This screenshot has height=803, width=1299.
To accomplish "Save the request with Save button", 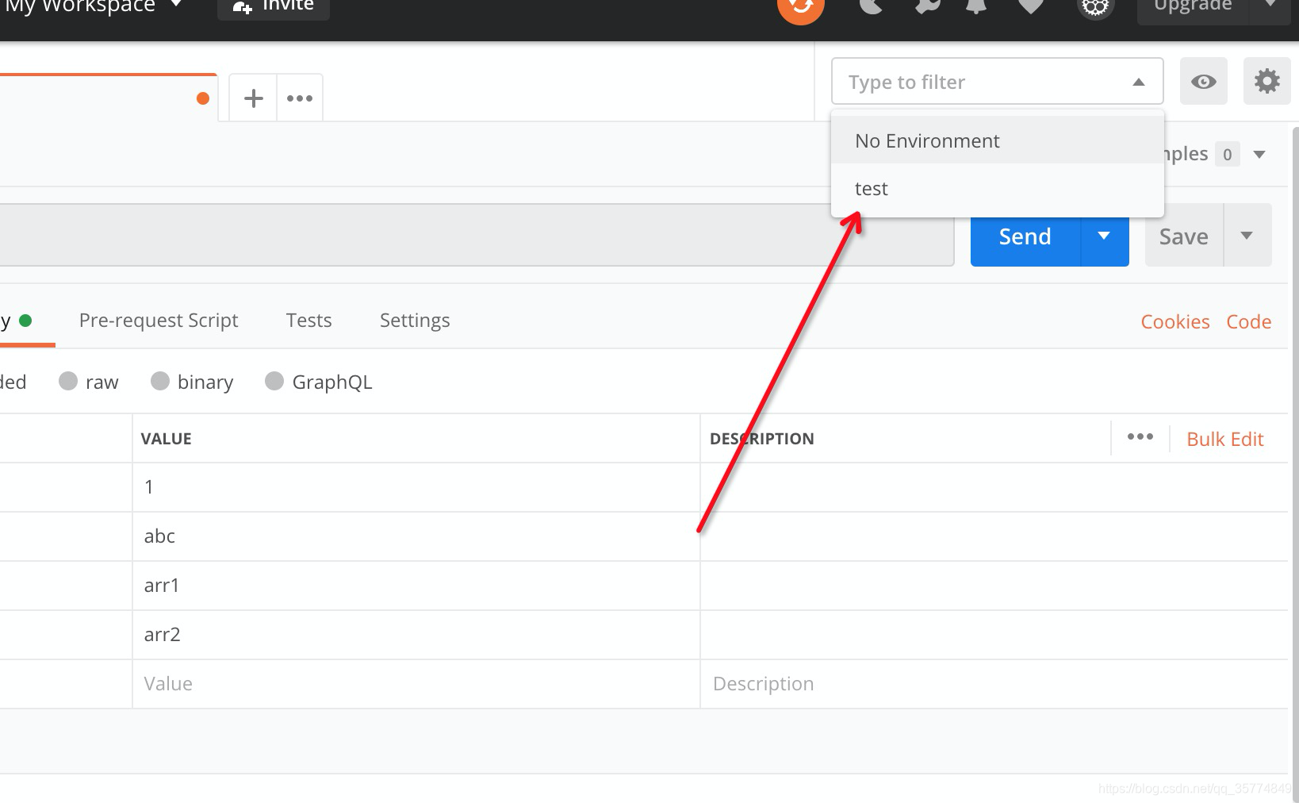I will (1184, 236).
